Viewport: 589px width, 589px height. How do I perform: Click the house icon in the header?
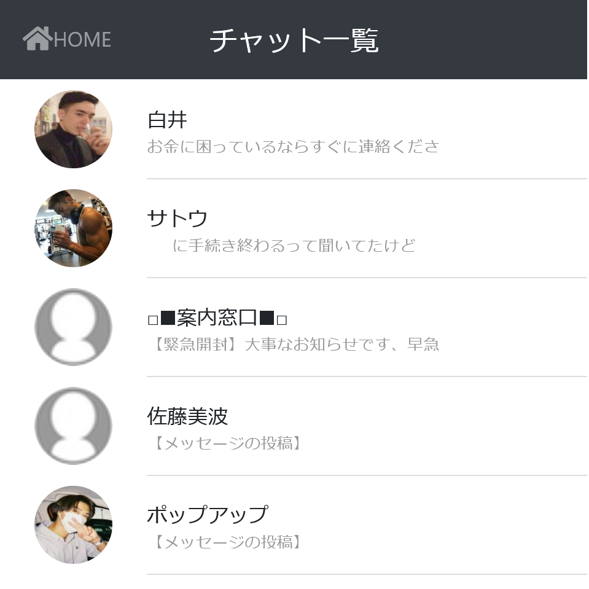point(37,39)
